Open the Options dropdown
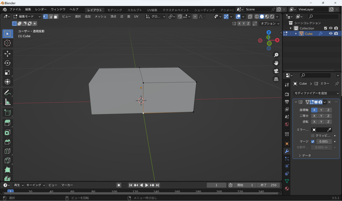Screen dimensions: 342x201 click(x=270, y=23)
